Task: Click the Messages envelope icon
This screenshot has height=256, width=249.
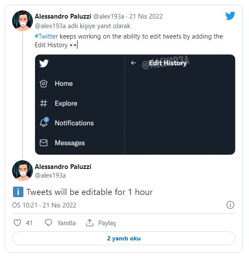Action: tap(44, 143)
